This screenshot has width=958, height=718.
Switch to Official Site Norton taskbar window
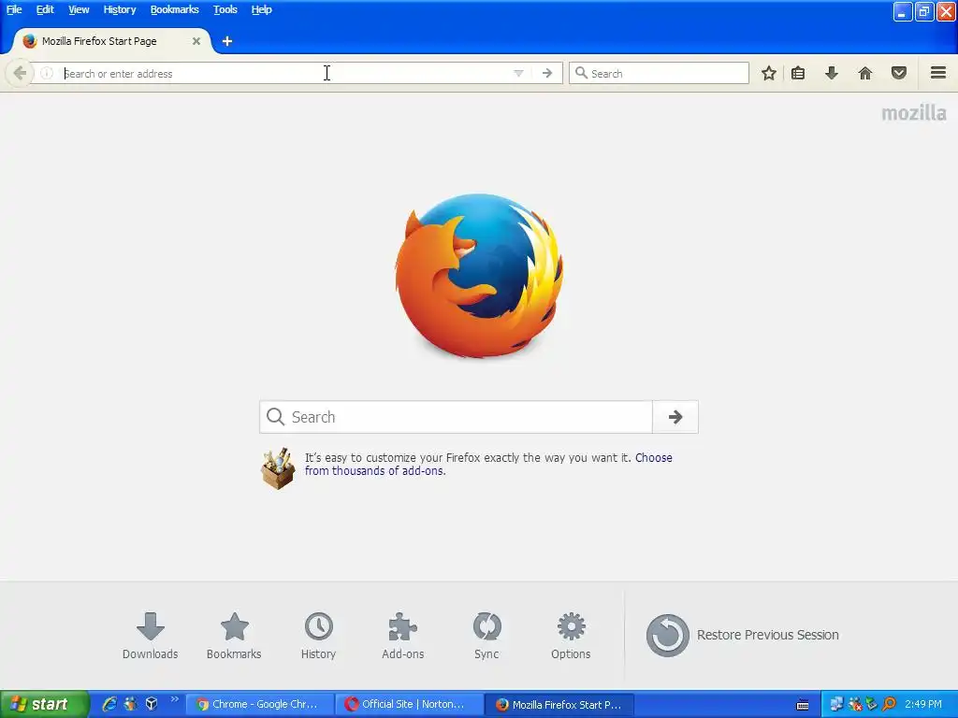(x=409, y=704)
